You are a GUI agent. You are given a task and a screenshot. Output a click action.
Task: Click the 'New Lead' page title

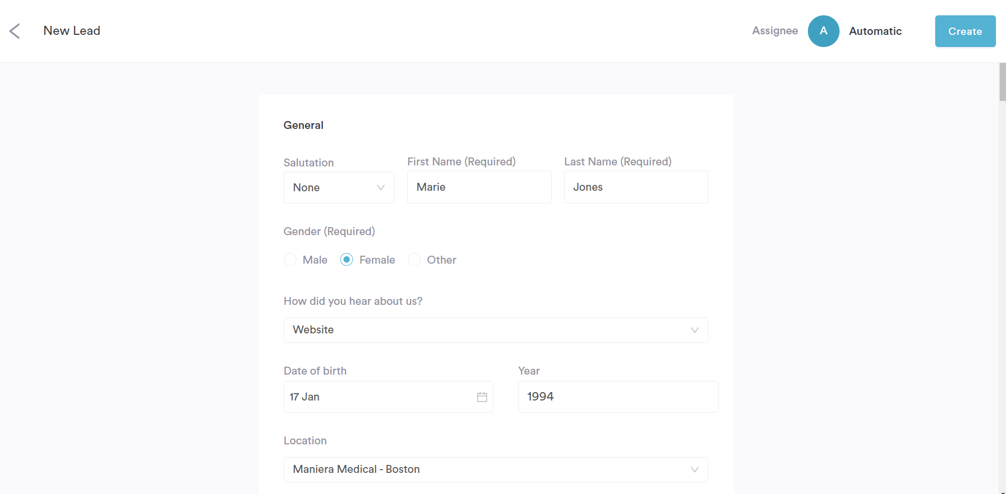point(72,31)
